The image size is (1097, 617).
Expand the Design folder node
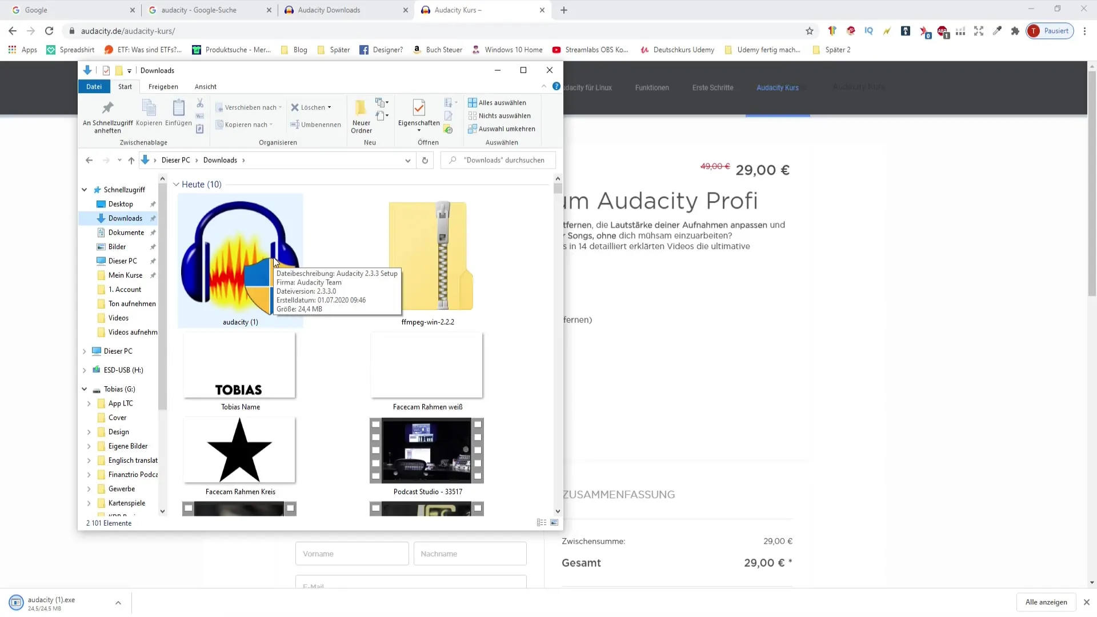pyautogui.click(x=89, y=432)
